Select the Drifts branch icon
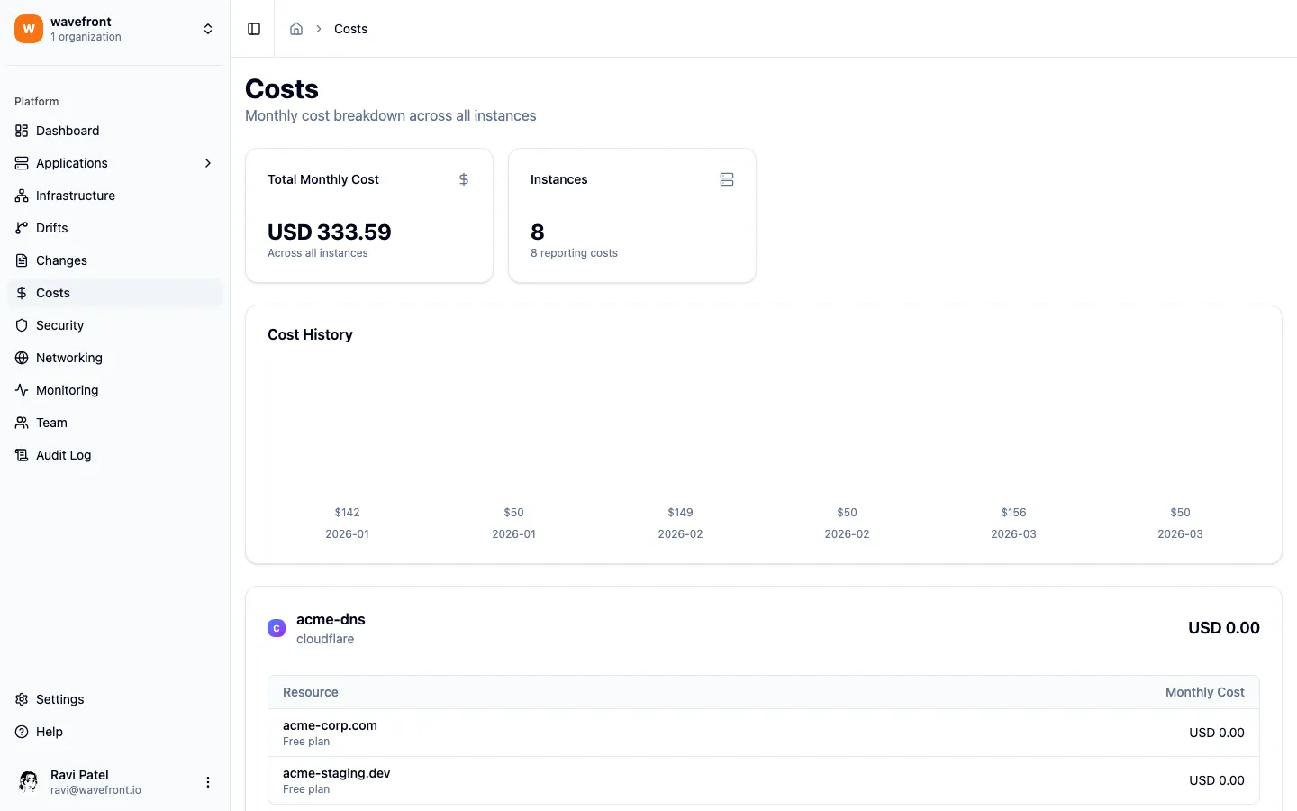The height and width of the screenshot is (811, 1297). (x=21, y=228)
